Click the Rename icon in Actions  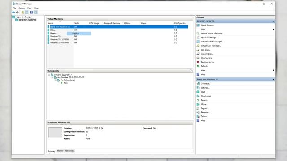pyautogui.click(x=198, y=112)
